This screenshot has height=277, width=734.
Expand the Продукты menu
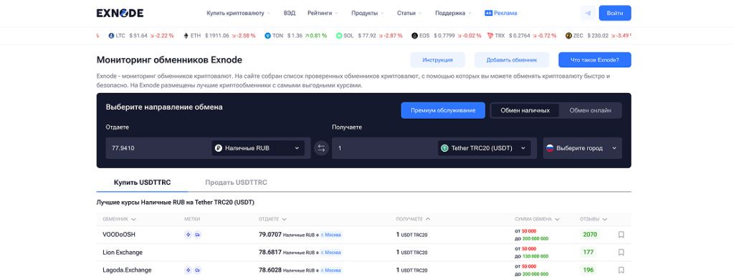tap(368, 13)
